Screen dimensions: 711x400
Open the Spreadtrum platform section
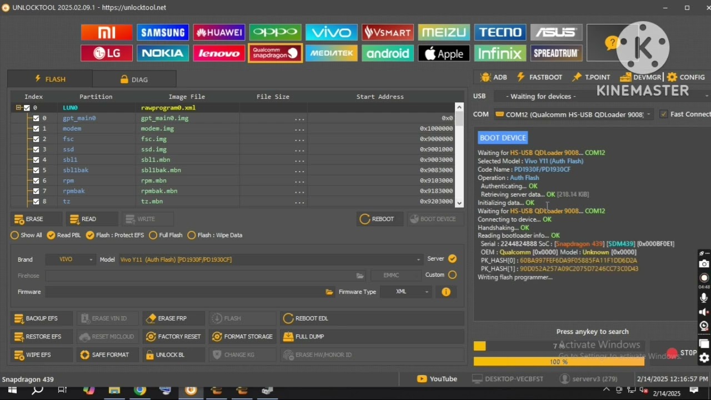[556, 53]
